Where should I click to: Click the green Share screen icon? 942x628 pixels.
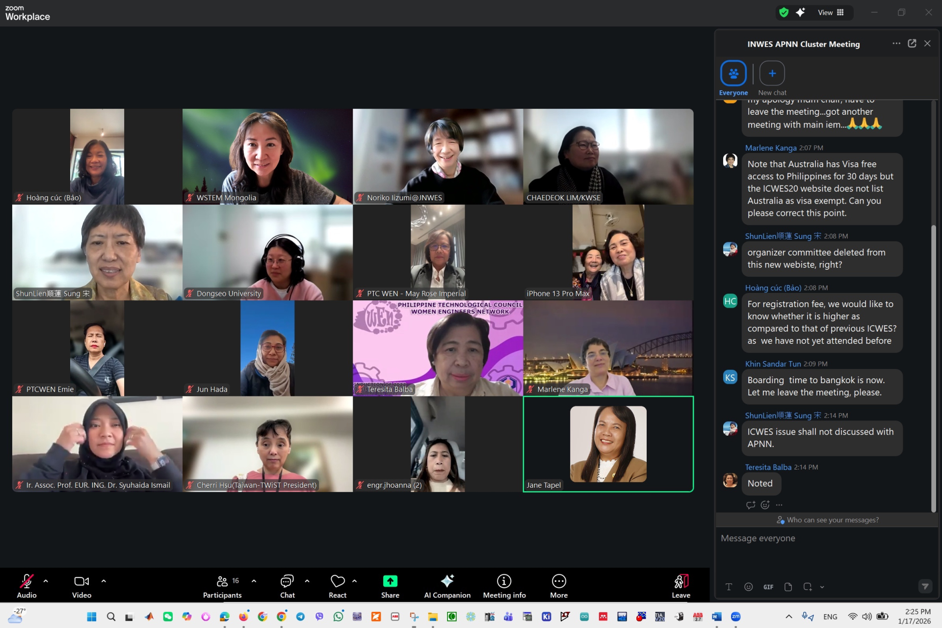[390, 581]
